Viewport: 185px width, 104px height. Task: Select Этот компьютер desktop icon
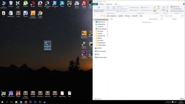click(3, 5)
